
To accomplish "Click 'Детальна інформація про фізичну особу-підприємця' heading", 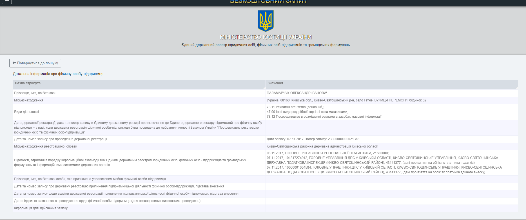I will 58,74.
